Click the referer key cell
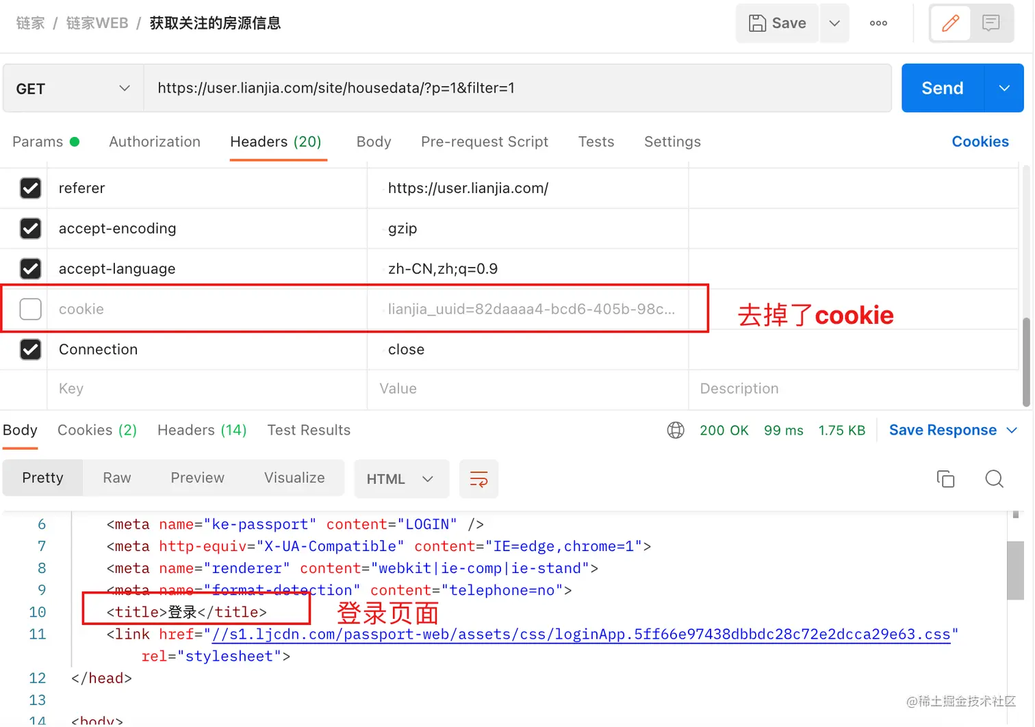 207,188
